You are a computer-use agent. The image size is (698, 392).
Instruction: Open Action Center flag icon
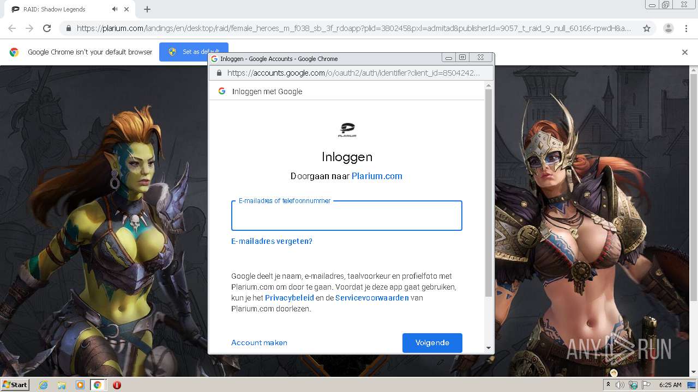point(646,385)
